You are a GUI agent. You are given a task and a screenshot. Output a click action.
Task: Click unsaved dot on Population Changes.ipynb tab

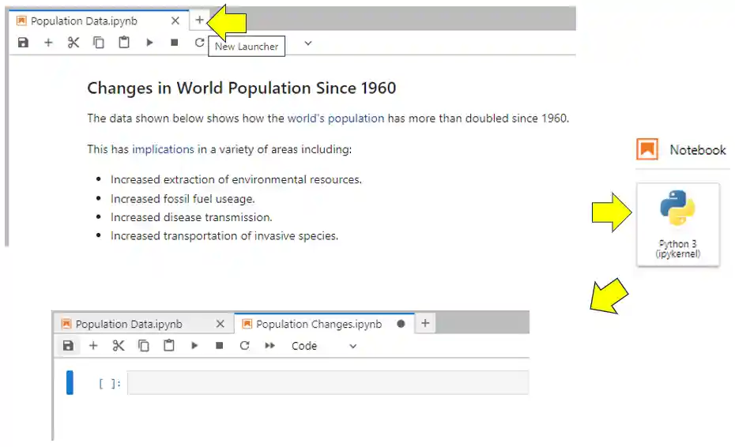point(401,324)
